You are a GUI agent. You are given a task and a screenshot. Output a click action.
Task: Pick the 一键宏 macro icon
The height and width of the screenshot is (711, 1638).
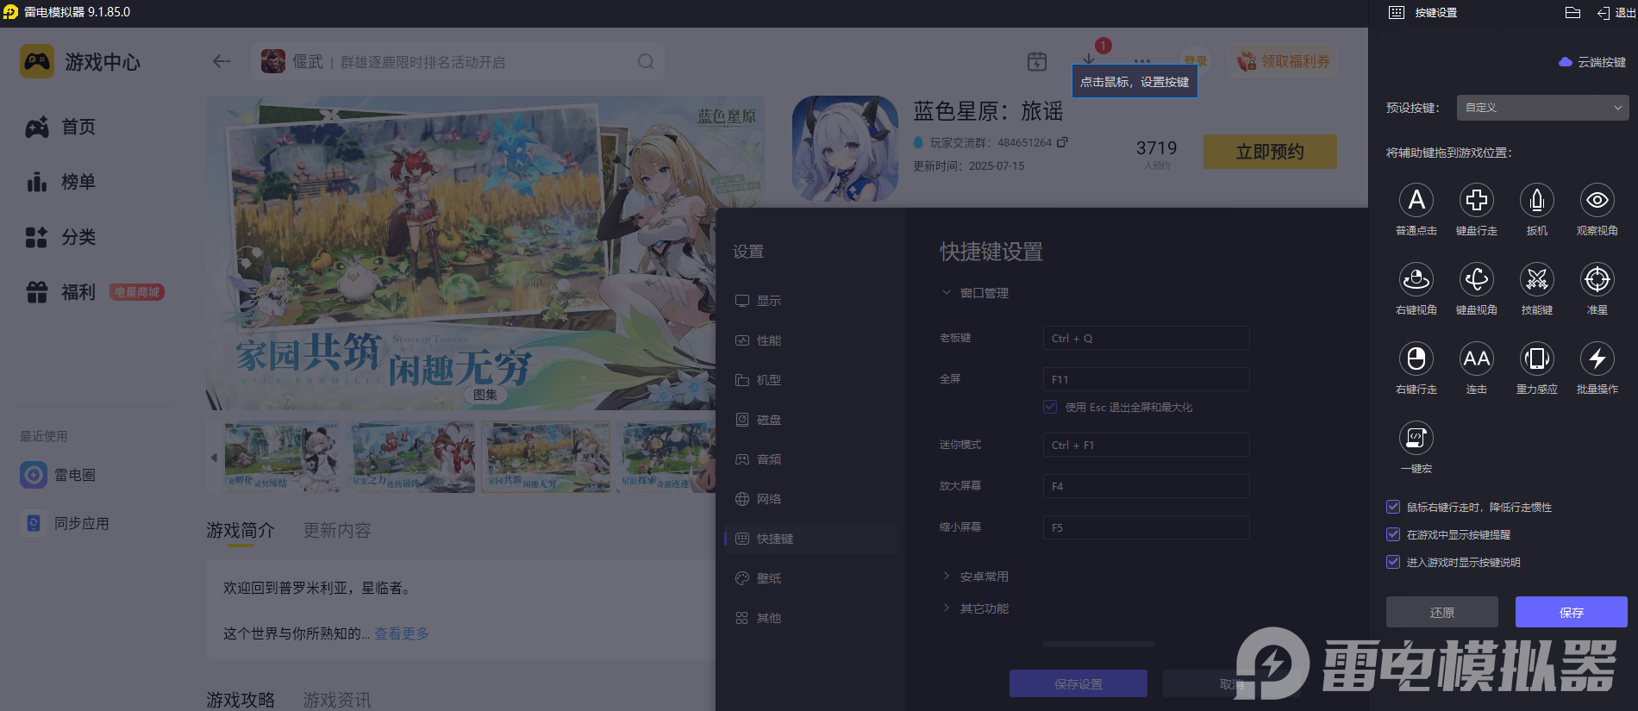(x=1416, y=438)
